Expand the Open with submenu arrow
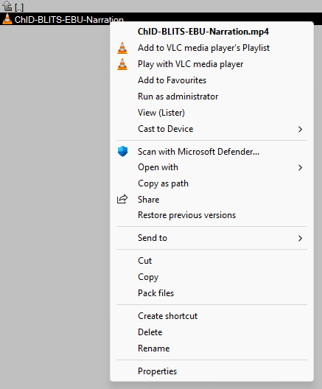 300,168
